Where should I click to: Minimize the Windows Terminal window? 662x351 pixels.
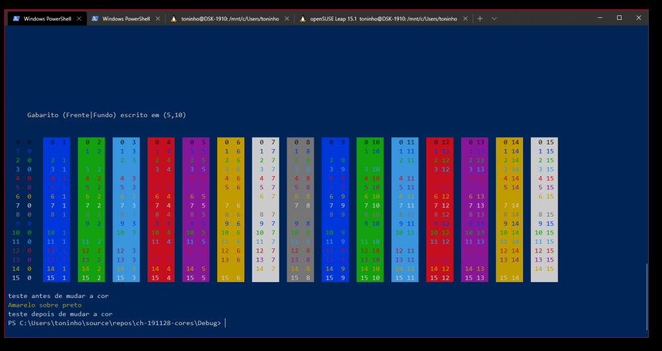tap(600, 18)
